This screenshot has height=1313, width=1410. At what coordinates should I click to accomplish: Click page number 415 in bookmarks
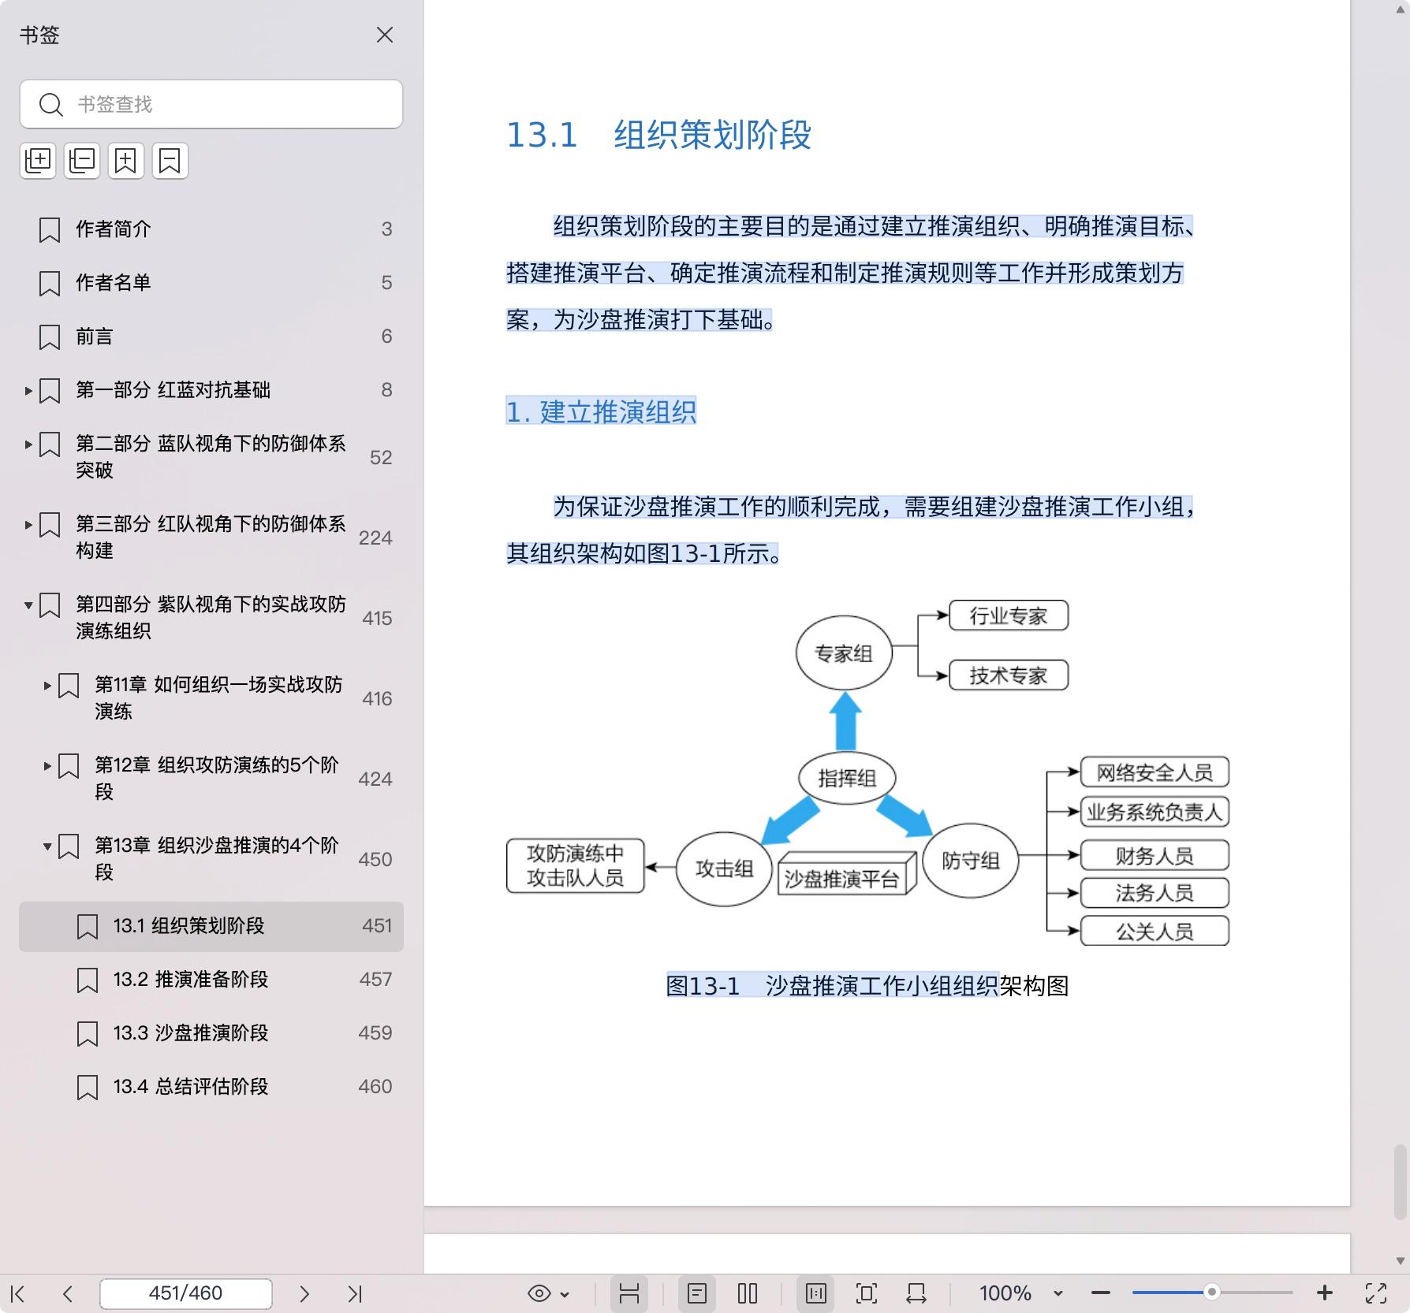coord(377,619)
